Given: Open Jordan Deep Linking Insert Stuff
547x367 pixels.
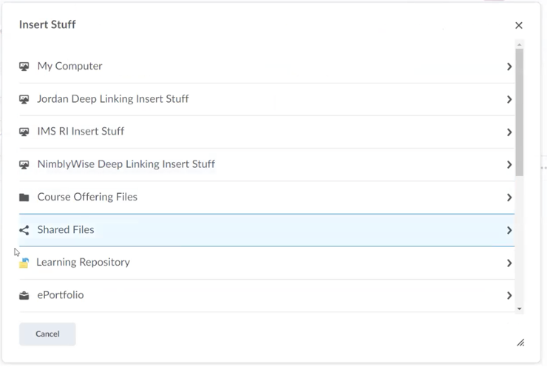Looking at the screenshot, I should [267, 99].
